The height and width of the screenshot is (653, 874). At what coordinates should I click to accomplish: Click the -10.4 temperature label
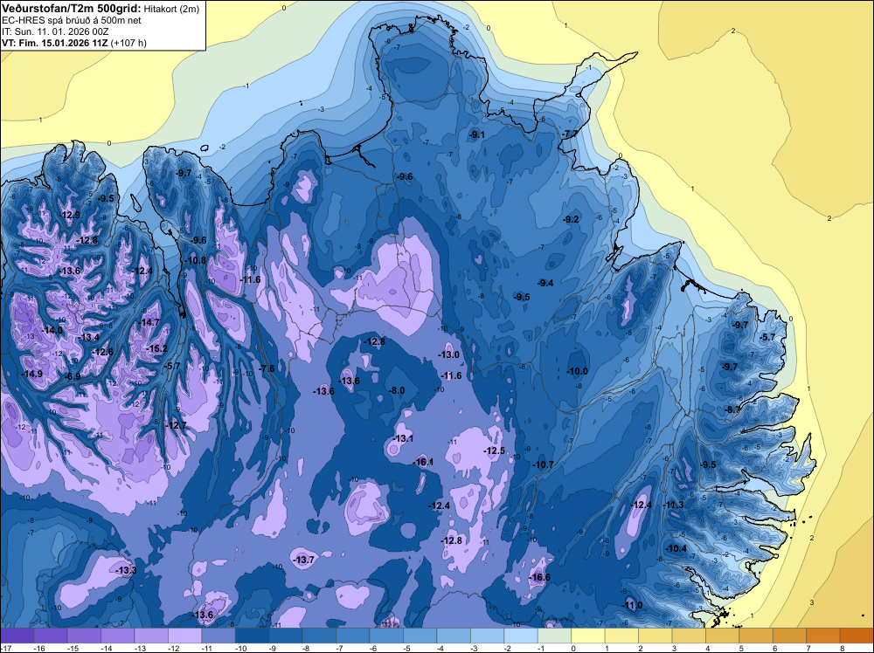(676, 548)
